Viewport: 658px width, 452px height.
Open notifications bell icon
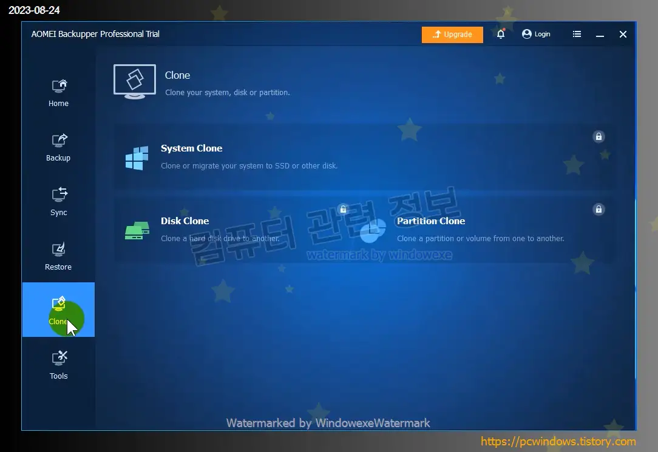[x=501, y=34]
